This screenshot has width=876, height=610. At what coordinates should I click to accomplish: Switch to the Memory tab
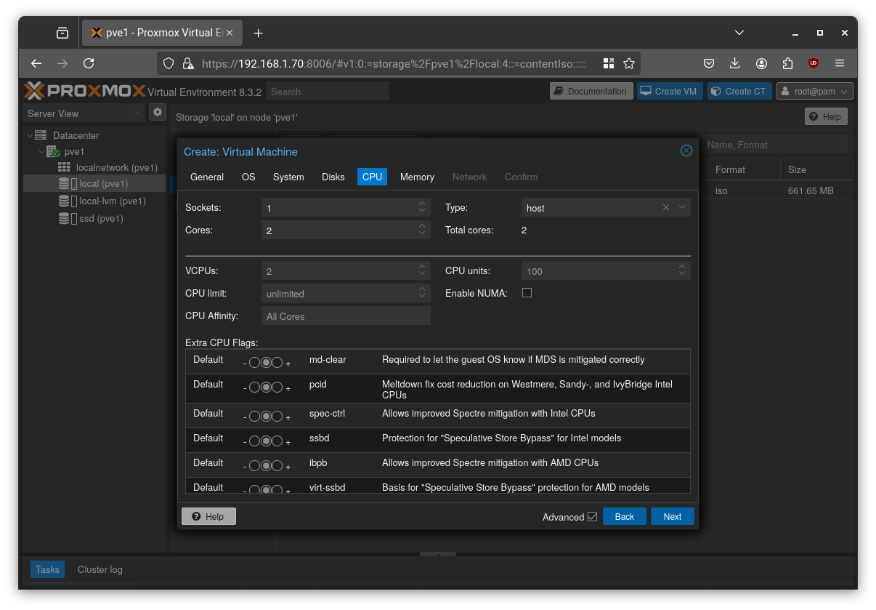pos(417,177)
